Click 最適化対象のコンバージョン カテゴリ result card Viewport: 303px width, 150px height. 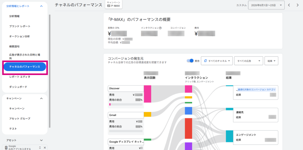click(x=256, y=92)
